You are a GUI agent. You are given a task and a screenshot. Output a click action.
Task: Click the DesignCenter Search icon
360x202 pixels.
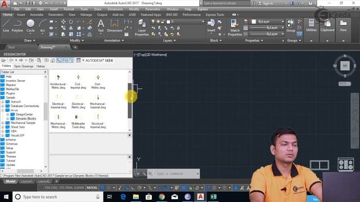pos(39,60)
